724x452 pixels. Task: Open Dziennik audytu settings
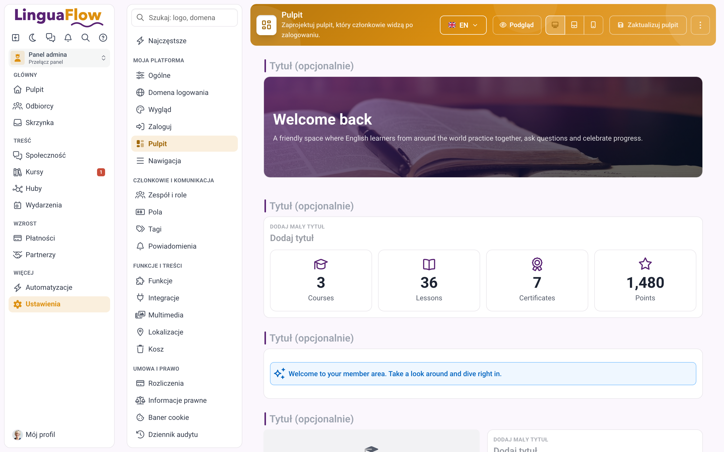click(184, 435)
